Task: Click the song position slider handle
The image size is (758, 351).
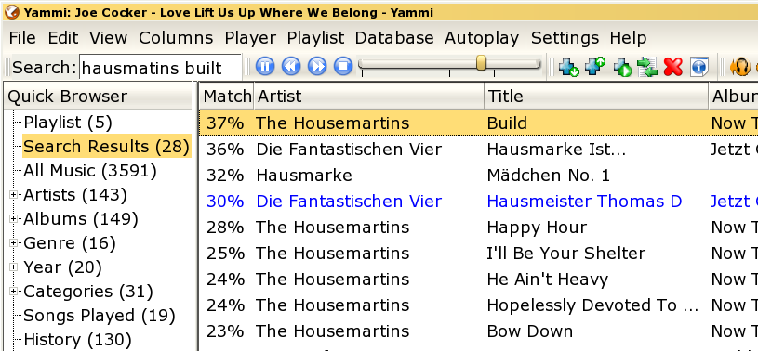Action: [x=481, y=63]
